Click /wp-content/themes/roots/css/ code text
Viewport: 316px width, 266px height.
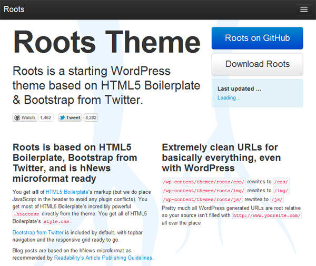tap(203, 182)
